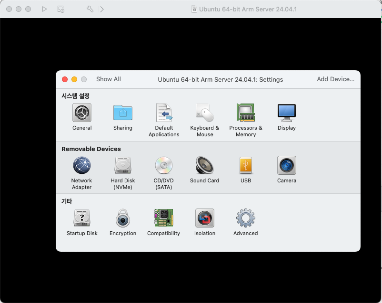Click Add Device... button
This screenshot has width=382, height=303.
point(335,79)
